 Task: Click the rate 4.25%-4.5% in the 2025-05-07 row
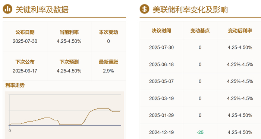(x=240, y=81)
